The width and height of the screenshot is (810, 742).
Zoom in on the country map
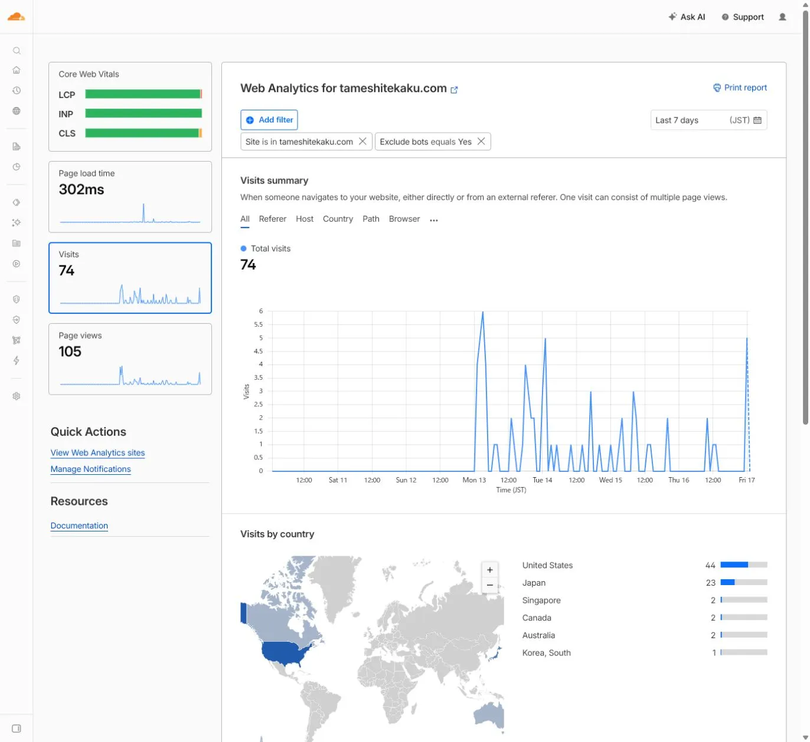click(x=490, y=570)
